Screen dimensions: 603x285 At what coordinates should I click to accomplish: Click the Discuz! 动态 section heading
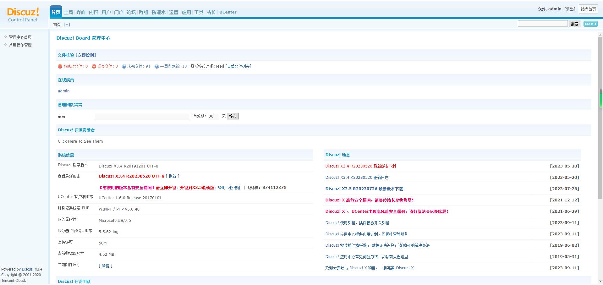click(337, 155)
